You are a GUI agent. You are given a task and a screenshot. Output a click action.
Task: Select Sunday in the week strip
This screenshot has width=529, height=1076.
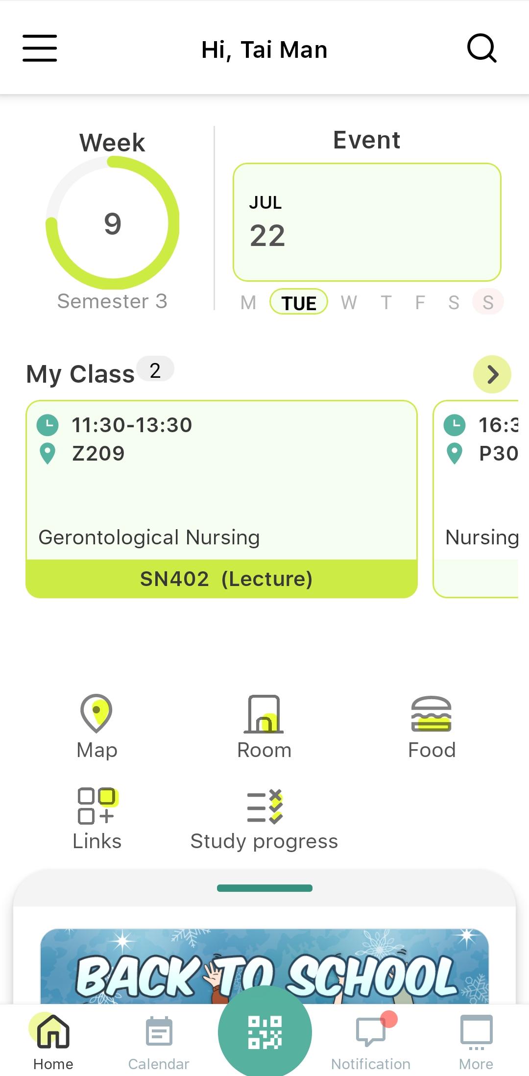488,302
